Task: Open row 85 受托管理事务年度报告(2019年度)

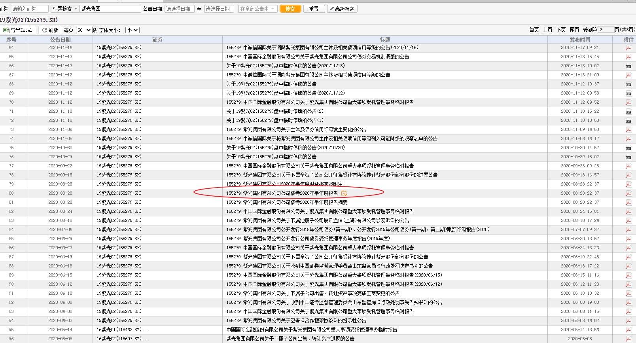Action: click(308, 239)
